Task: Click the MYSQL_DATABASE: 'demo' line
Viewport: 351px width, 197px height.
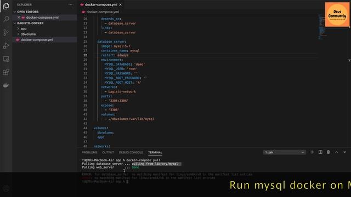Action: [124, 65]
